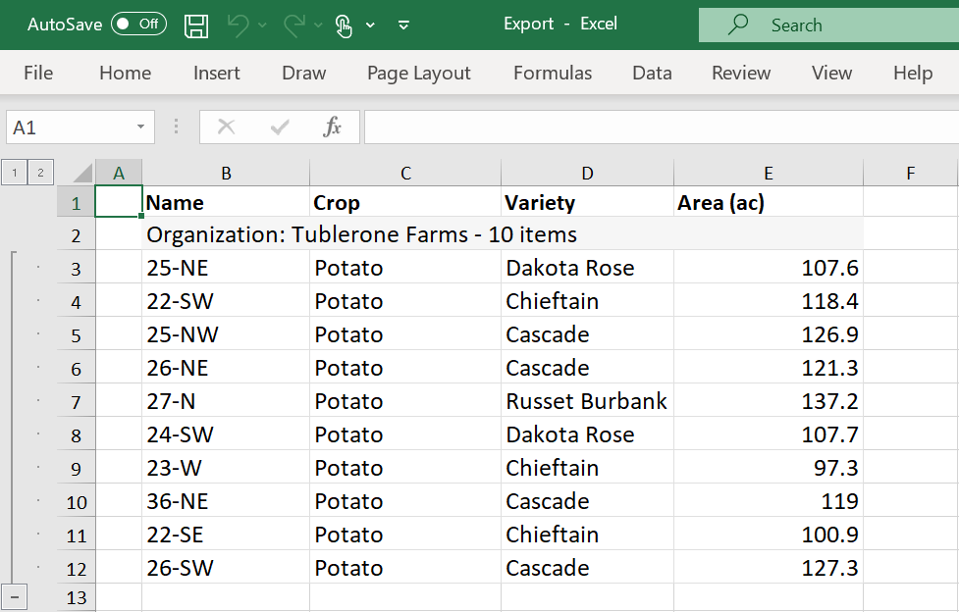Select row 1 header
Screen dimensions: 959x612
pyautogui.click(x=76, y=202)
